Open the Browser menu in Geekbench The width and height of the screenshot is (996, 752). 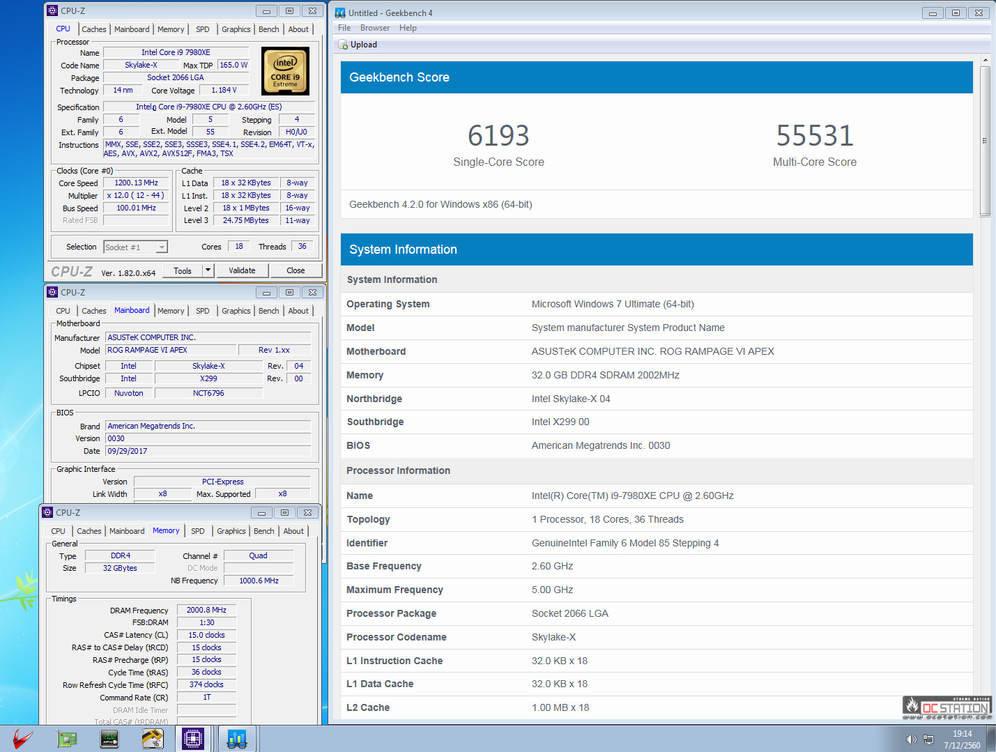pos(375,28)
